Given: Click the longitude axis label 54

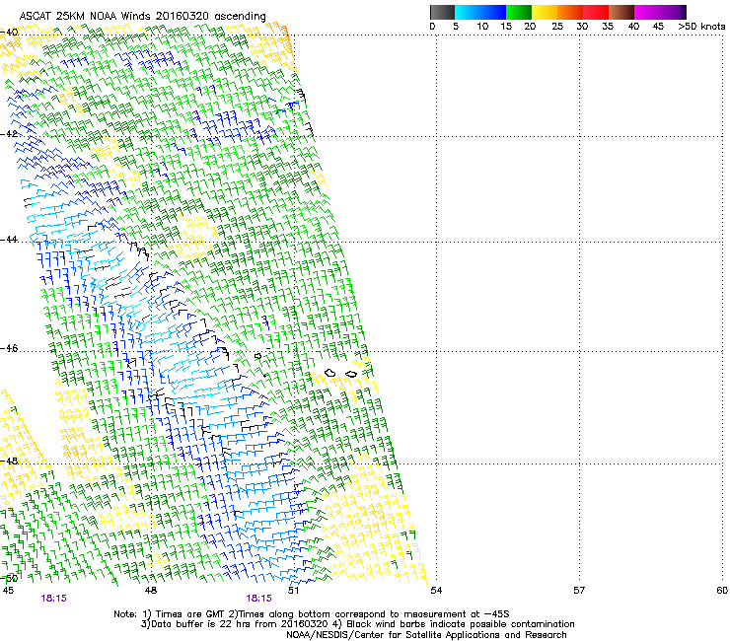Looking at the screenshot, I should [436, 591].
